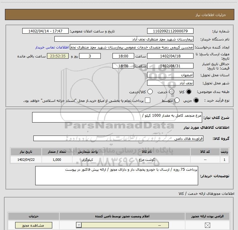Image resolution: width=238 pixels, height=230 pixels.
Task: Click the توضیحات خریدار text area
Action: click(117, 176)
